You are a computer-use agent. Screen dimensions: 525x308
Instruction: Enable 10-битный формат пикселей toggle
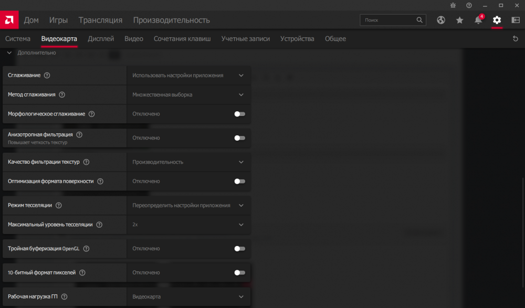click(x=239, y=273)
